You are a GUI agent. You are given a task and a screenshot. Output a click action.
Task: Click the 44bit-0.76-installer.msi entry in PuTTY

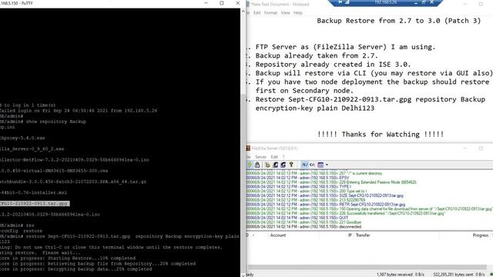coord(33,192)
